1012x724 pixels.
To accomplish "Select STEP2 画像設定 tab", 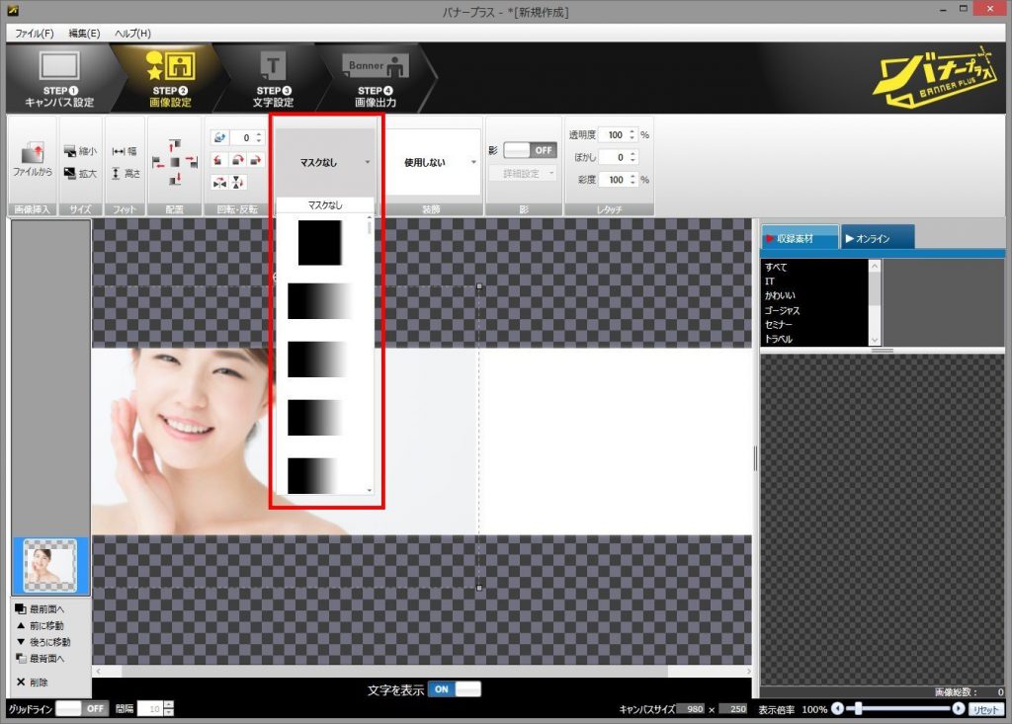I will click(170, 79).
